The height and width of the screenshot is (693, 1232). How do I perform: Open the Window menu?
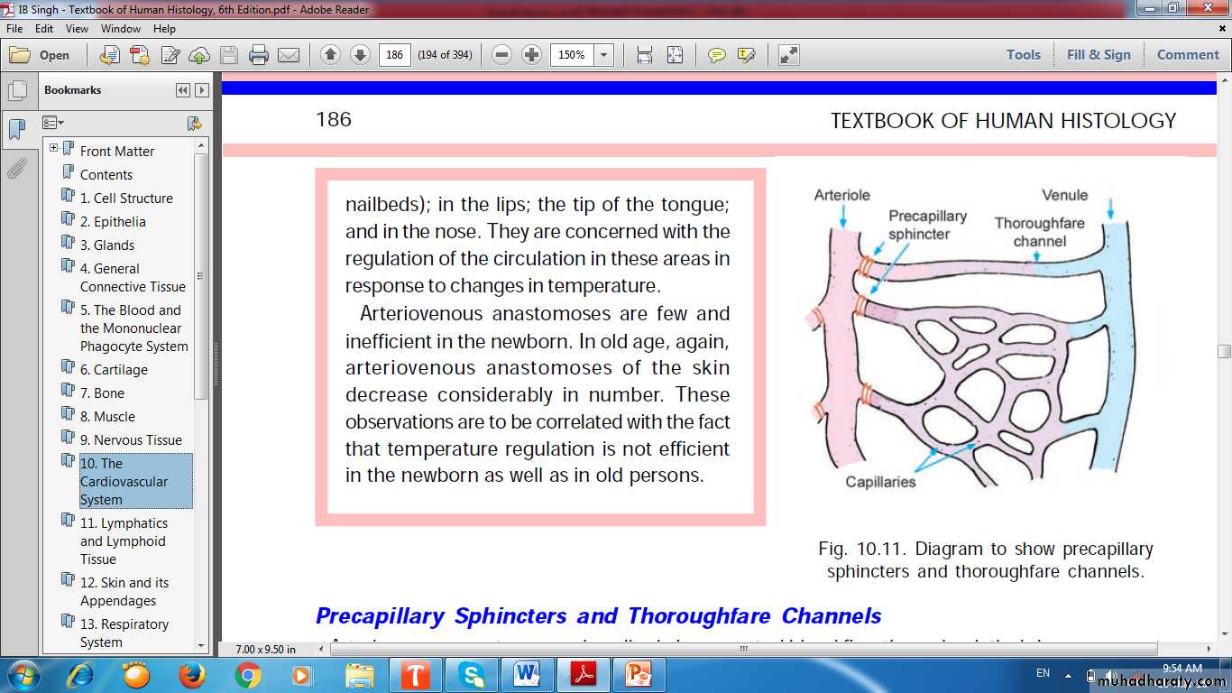click(x=120, y=29)
